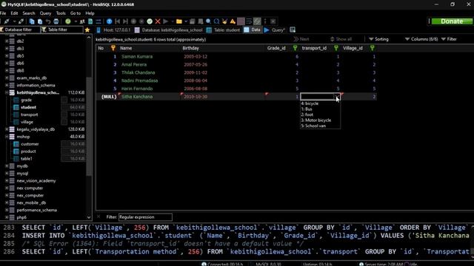This screenshot has width=474, height=266.
Task: Click the Regular expression filter field
Action: coord(145,217)
